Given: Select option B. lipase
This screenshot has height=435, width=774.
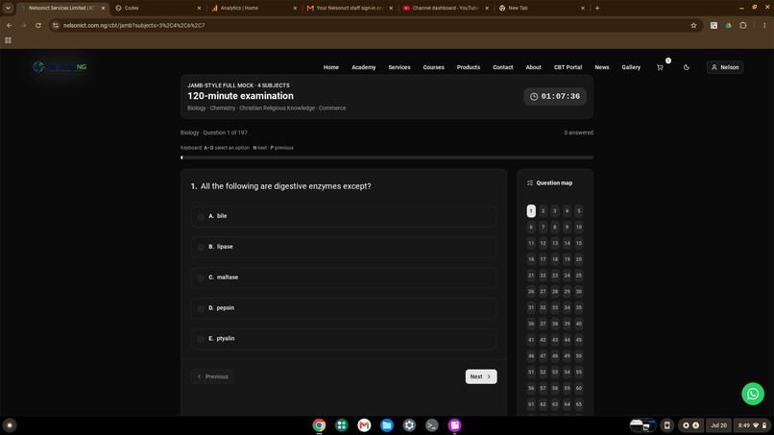Looking at the screenshot, I should coord(344,247).
